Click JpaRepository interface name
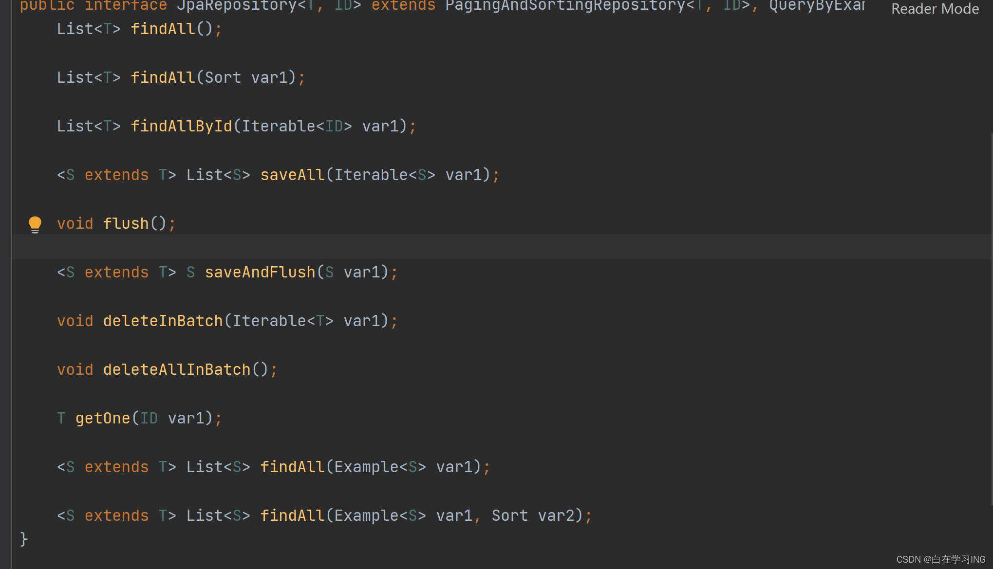Screen dimensions: 993x569 [237, 6]
